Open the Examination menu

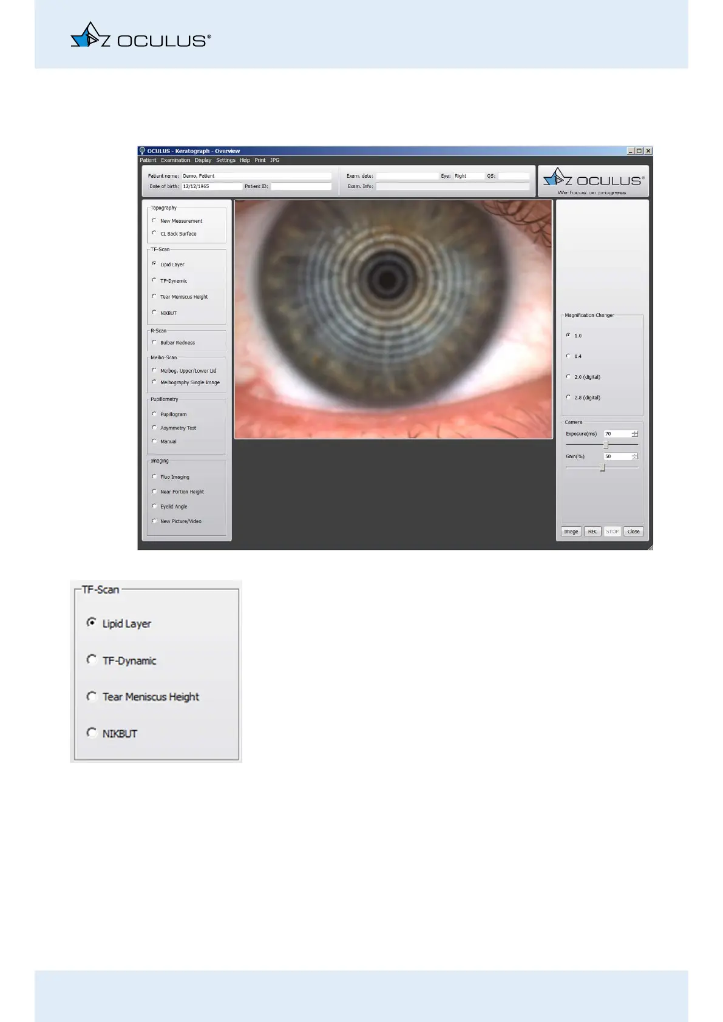pos(175,160)
